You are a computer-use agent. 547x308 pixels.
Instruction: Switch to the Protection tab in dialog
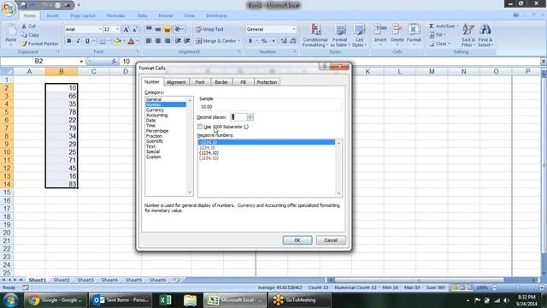(x=267, y=82)
